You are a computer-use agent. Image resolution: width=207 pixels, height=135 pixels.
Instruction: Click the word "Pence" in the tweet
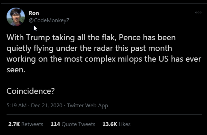(x=130, y=37)
